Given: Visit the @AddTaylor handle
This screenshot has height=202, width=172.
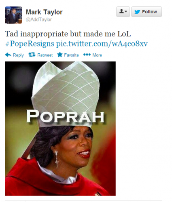Looking at the screenshot, I should pyautogui.click(x=39, y=19).
